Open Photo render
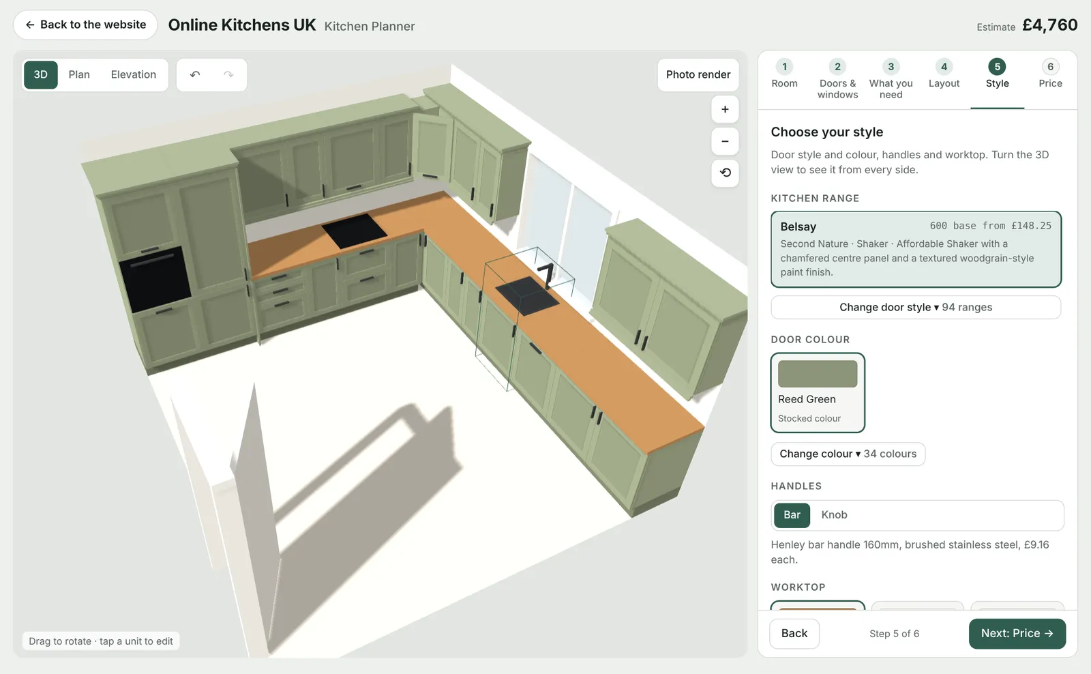 [698, 74]
